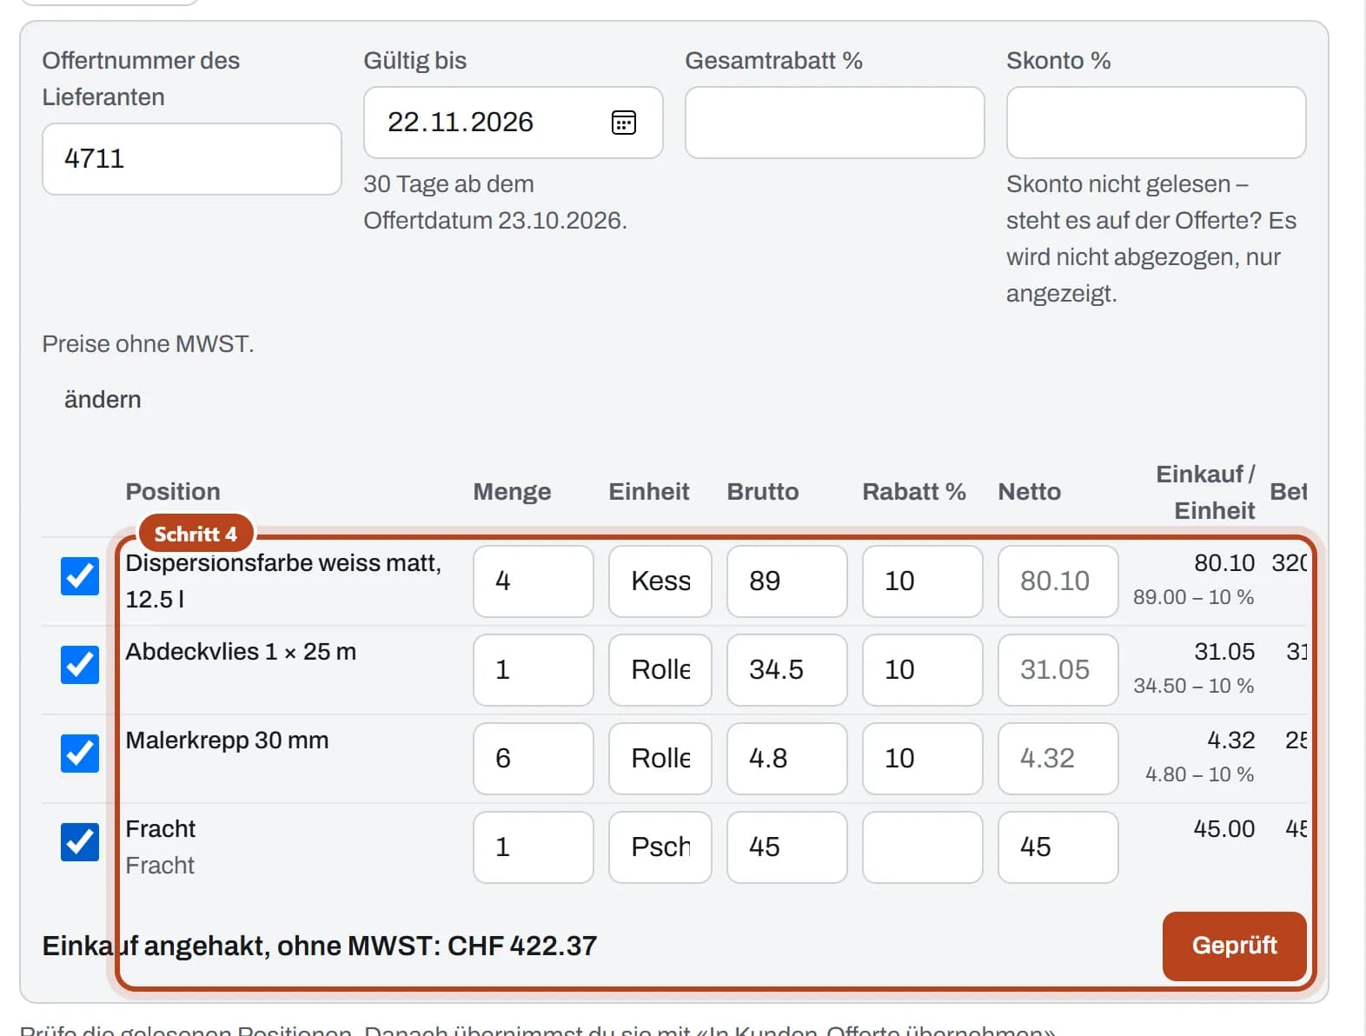Edit Menge for Fracht row
Viewport: 1366px width, 1036px height.
(x=534, y=847)
